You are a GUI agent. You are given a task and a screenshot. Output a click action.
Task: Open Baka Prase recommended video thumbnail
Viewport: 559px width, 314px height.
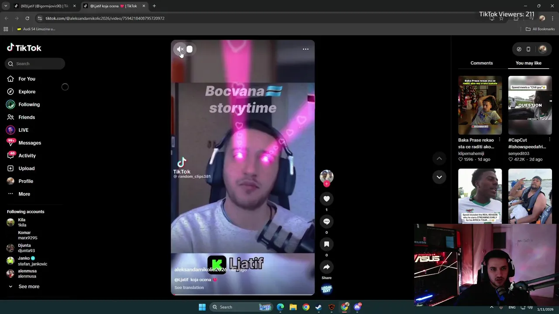coord(480,105)
